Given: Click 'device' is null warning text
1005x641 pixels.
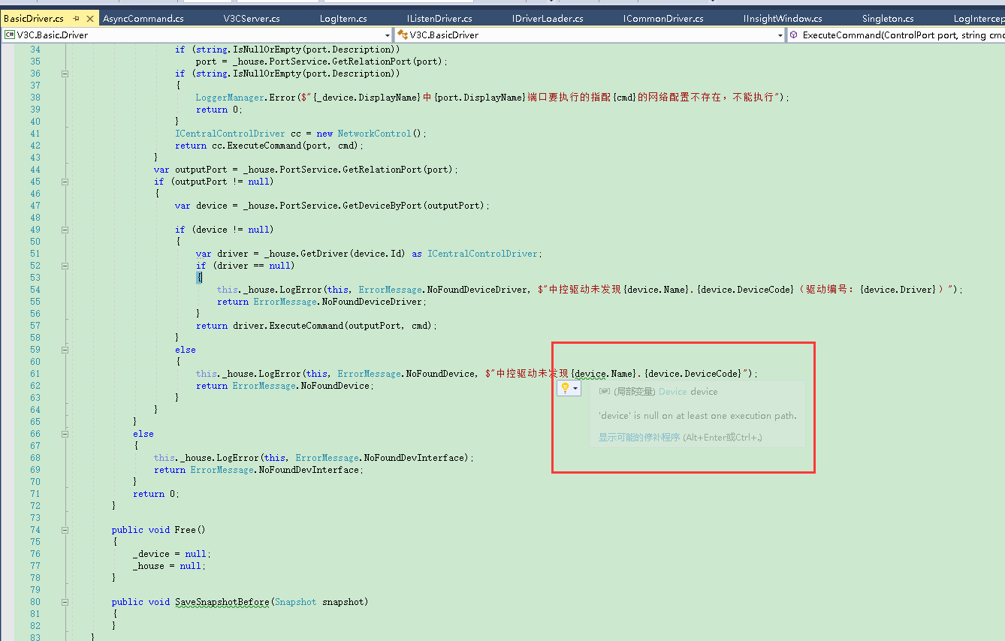Looking at the screenshot, I should click(697, 416).
